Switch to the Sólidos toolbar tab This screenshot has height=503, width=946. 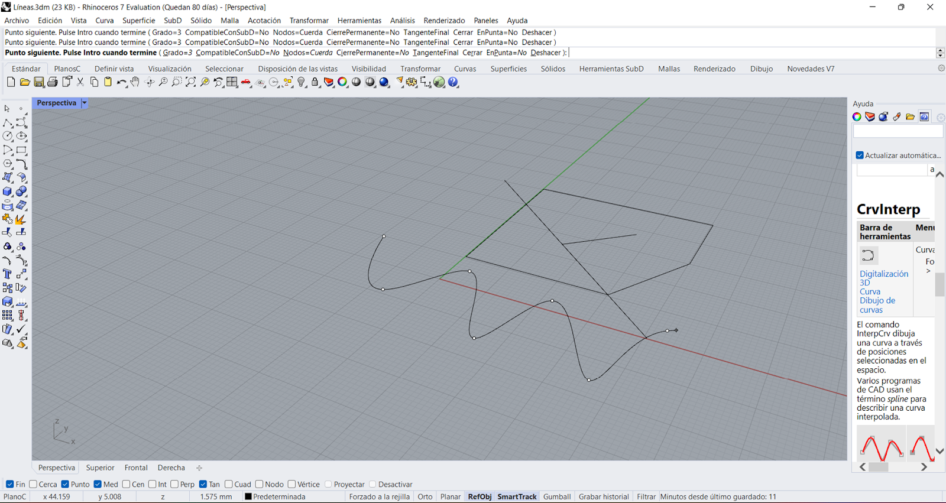coord(553,69)
